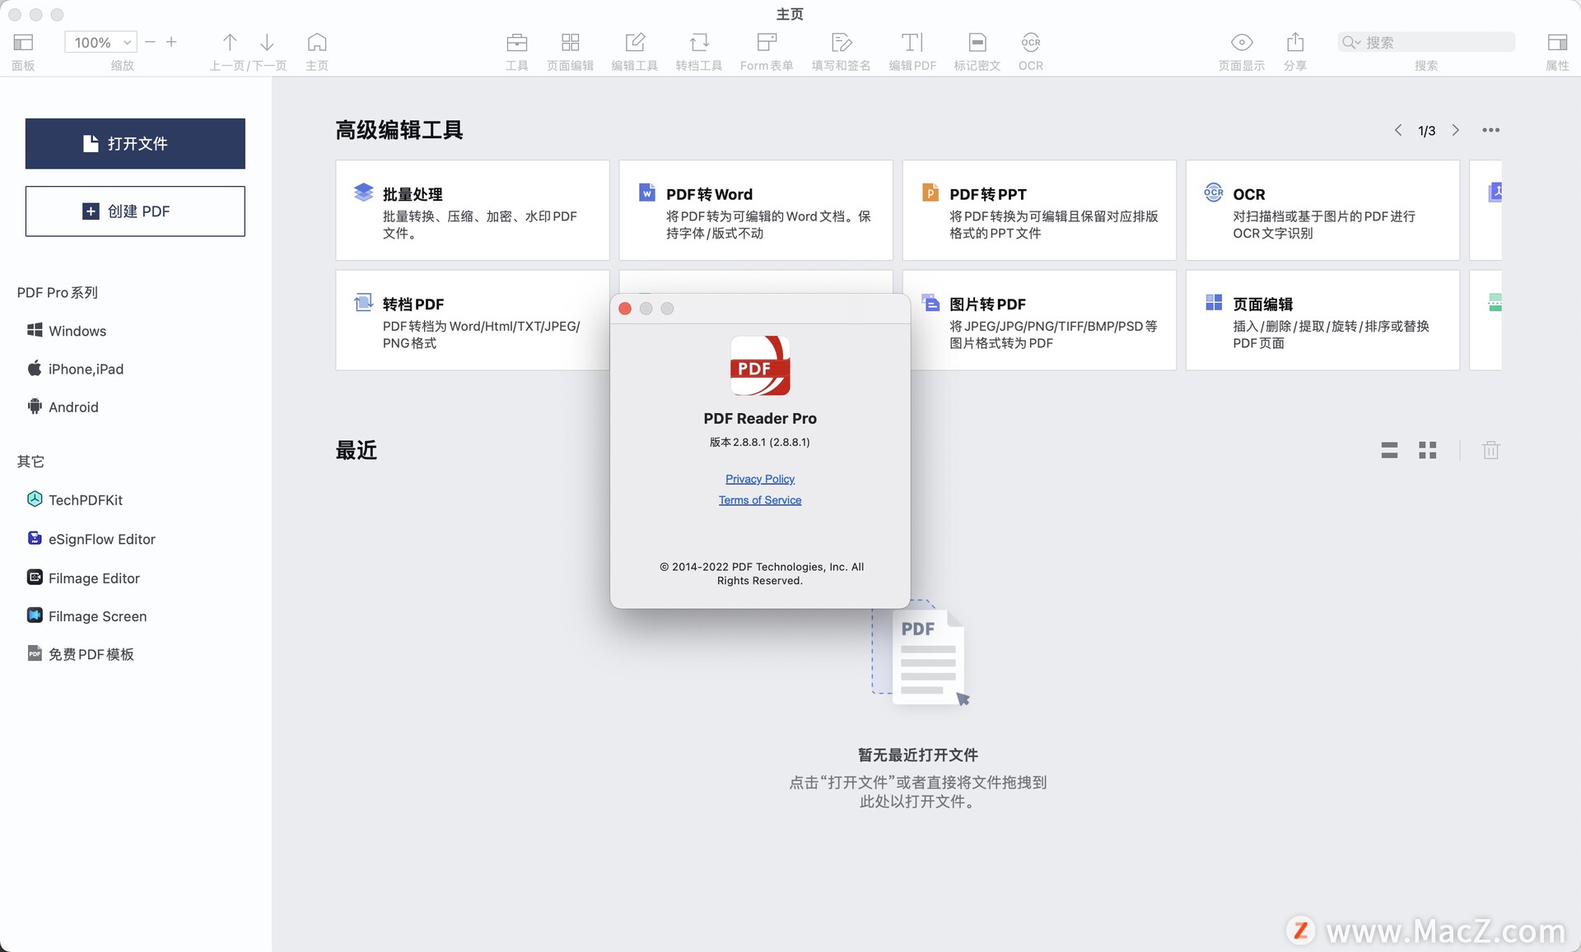Click the 打开文件 button

pos(134,142)
